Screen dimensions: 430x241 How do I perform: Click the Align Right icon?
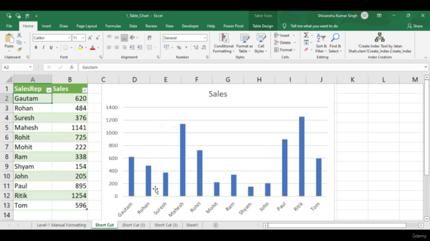pos(124,48)
